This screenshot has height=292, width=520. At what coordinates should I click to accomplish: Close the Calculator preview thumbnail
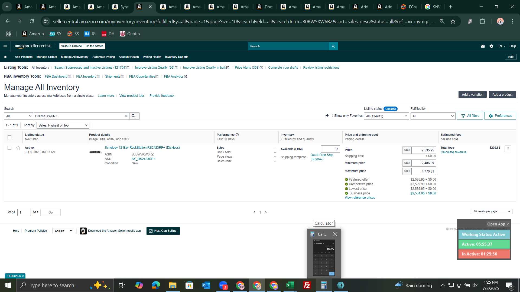335,234
